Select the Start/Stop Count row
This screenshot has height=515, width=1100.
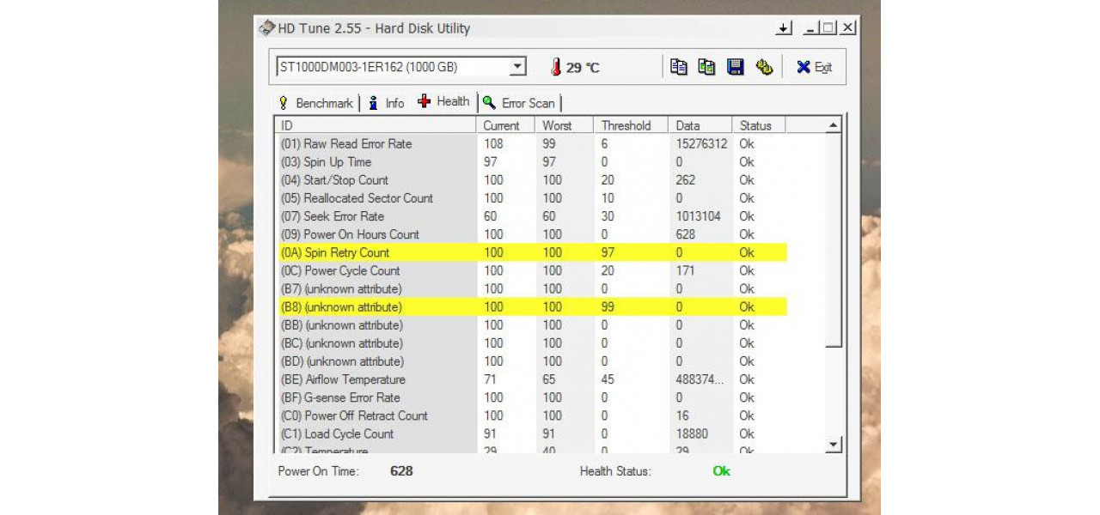[531, 180]
